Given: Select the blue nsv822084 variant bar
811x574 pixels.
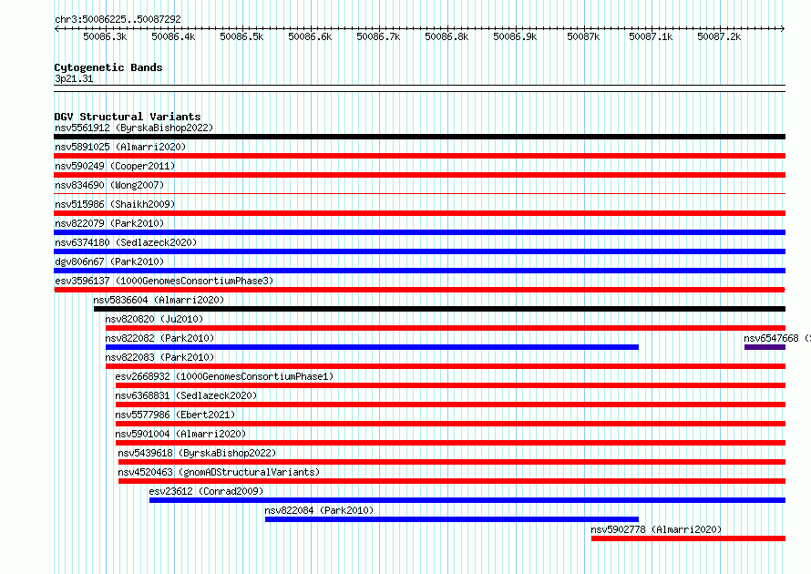Looking at the screenshot, I should 452,519.
